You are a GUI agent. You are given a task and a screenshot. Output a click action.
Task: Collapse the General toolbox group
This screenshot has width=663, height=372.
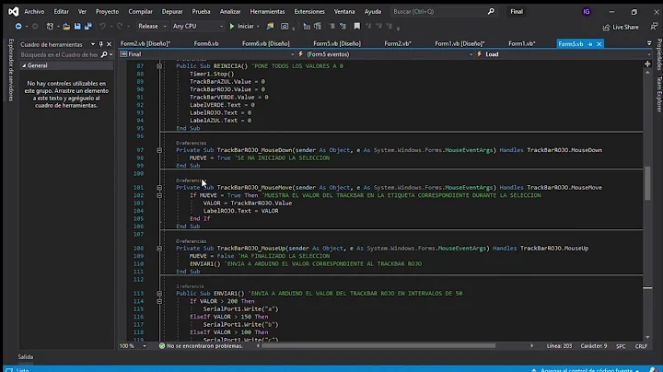pyautogui.click(x=23, y=66)
